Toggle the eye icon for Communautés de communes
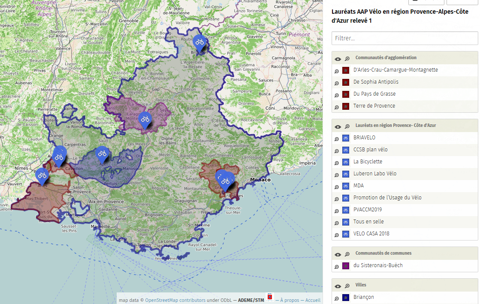Viewport: 480px width, 304px height. [x=338, y=255]
